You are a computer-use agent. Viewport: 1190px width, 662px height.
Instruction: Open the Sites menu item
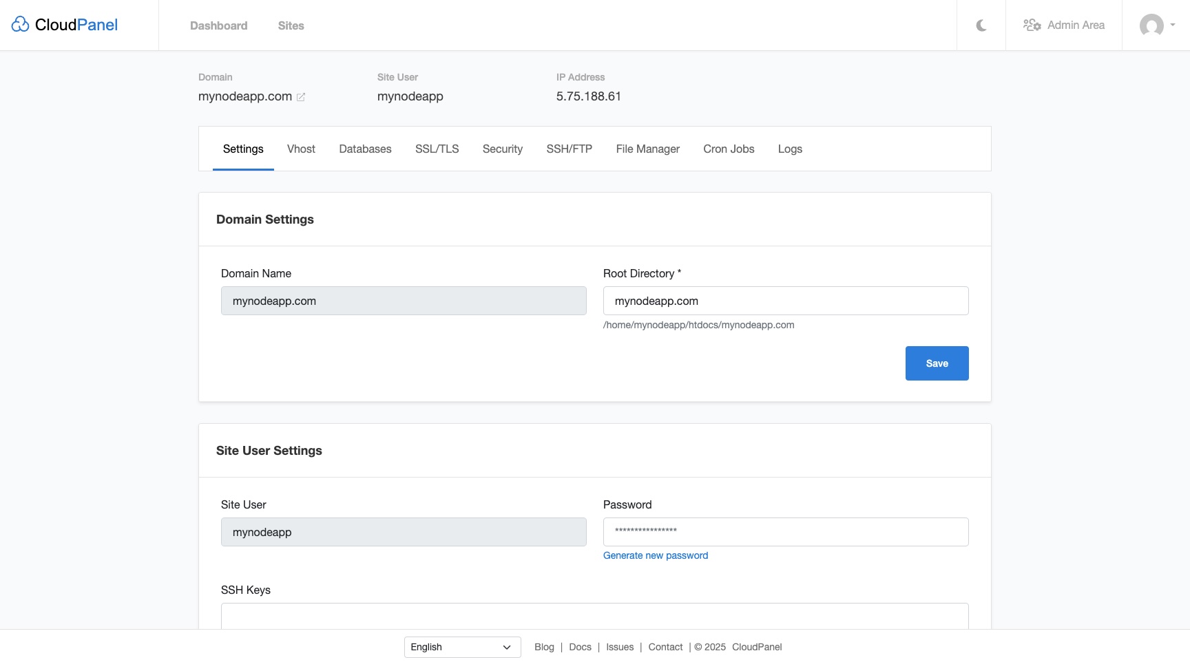coord(291,25)
